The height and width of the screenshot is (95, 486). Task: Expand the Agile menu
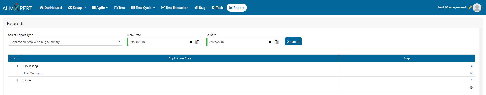[100, 8]
